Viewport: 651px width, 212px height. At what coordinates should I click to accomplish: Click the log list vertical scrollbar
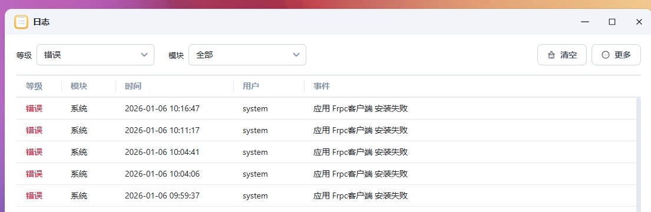pyautogui.click(x=639, y=155)
